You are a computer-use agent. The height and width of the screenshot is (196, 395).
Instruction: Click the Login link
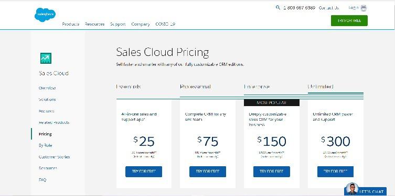click(354, 8)
